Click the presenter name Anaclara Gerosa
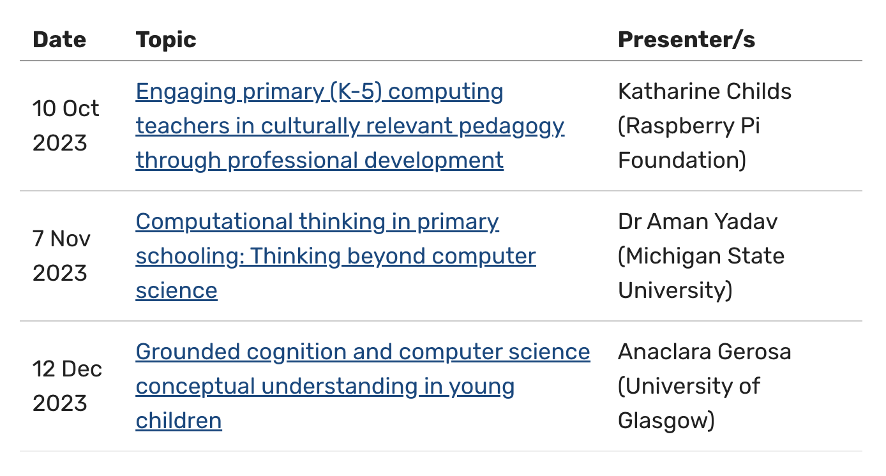 click(704, 352)
